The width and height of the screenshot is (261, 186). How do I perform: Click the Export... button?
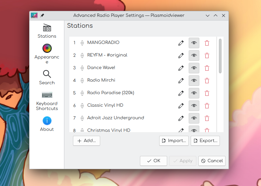[205, 141]
